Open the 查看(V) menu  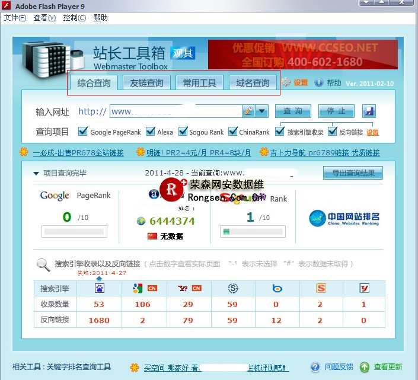tap(44, 18)
